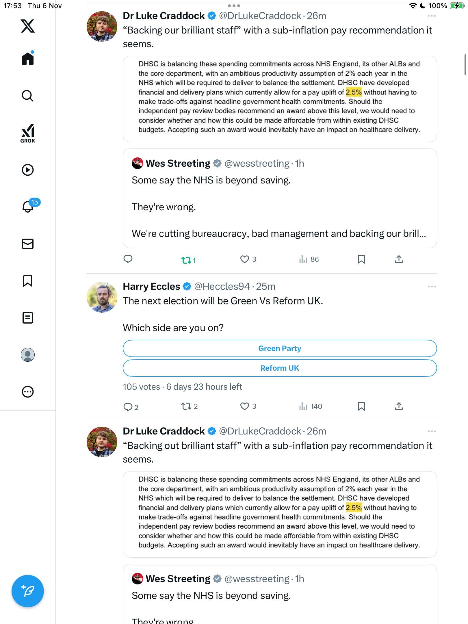Image resolution: width=468 pixels, height=624 pixels.
Task: Undo repost on Dr Luke Craddock's post
Action: tap(187, 260)
